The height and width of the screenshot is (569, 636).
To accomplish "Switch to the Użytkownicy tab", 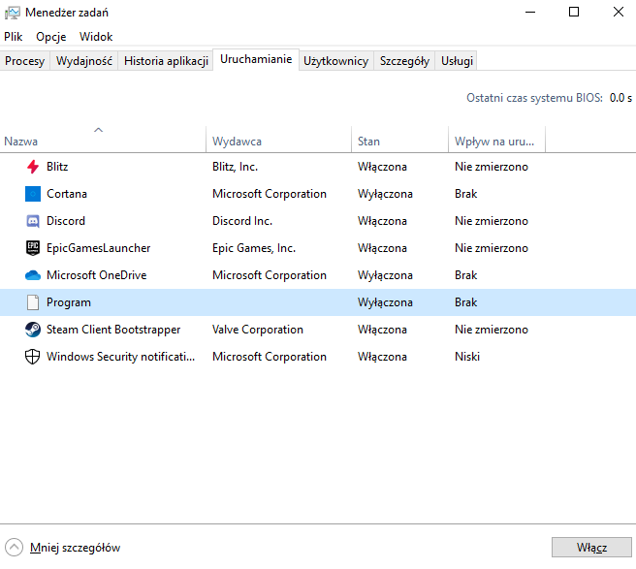I will pos(335,61).
